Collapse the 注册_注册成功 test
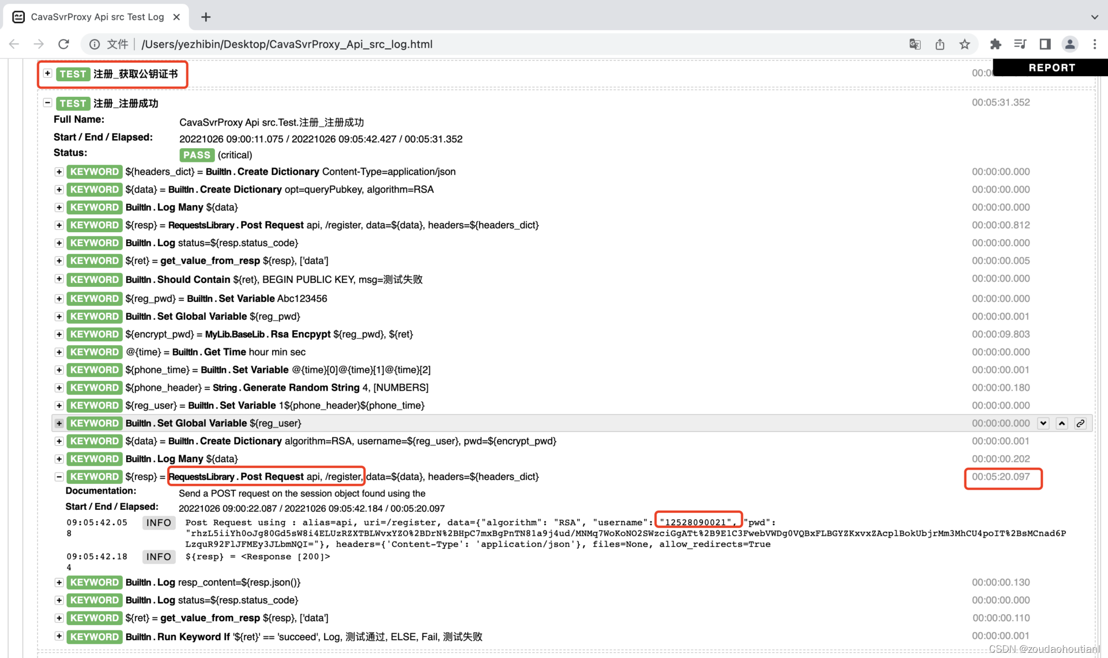This screenshot has width=1108, height=658. click(48, 103)
